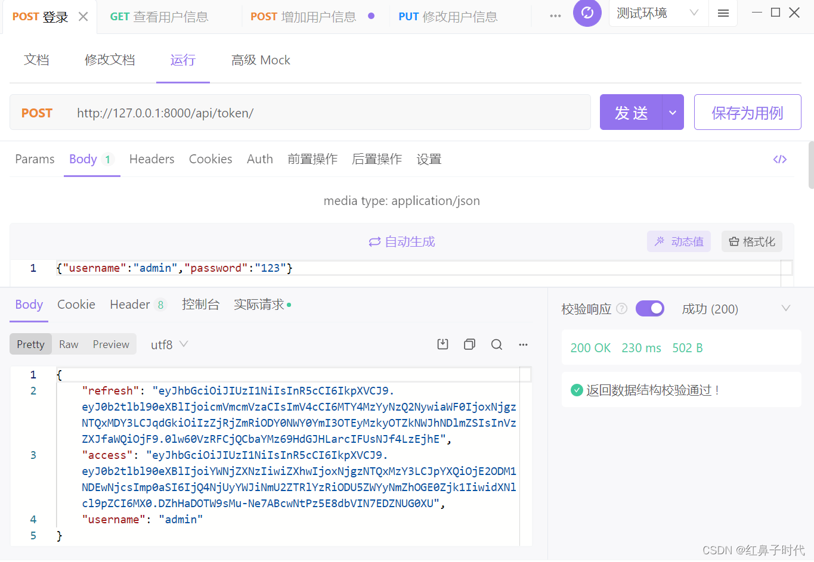This screenshot has height=562, width=814.
Task: Open the utf8 encoding dropdown
Action: [169, 344]
